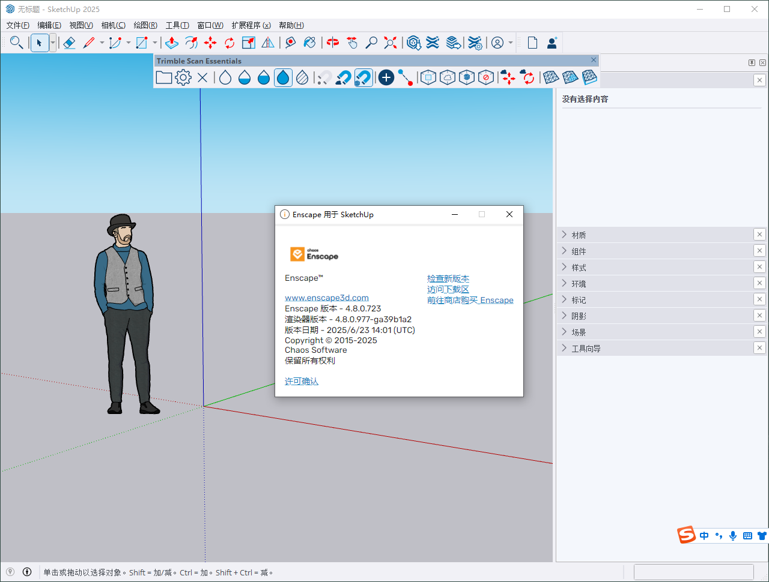Screen dimensions: 769x582
Task: Open the account icon dropdown arrow
Action: point(511,43)
